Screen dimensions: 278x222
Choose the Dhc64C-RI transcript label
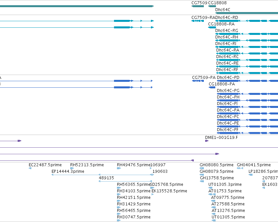pos(226,44)
